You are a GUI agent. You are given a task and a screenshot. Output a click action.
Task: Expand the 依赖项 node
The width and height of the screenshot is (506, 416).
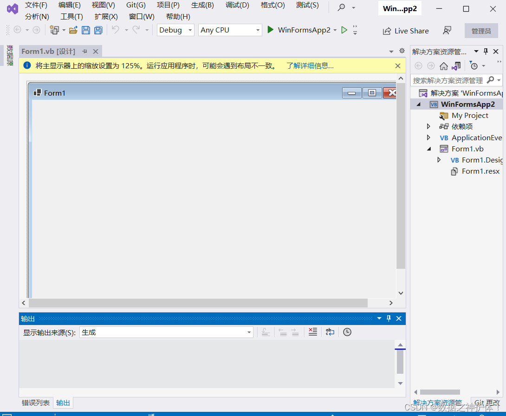point(428,126)
